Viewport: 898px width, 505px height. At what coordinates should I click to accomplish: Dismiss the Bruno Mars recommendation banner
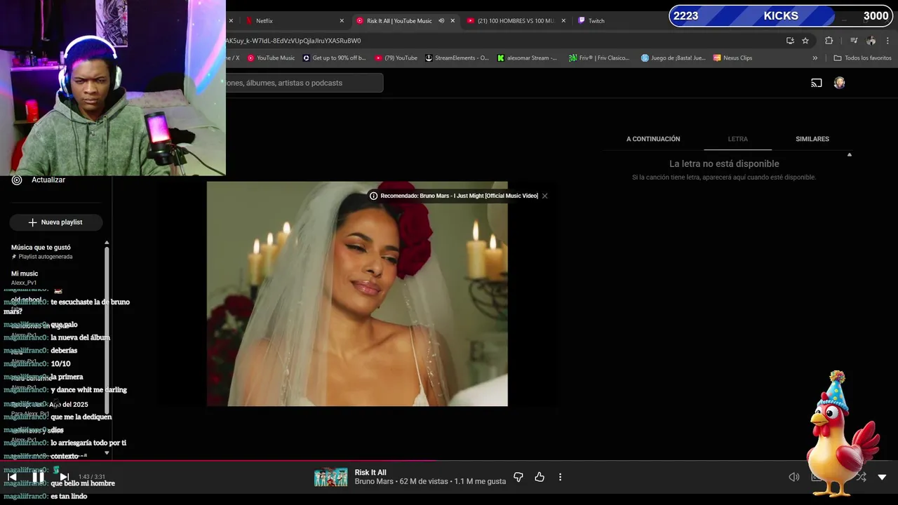pyautogui.click(x=544, y=196)
